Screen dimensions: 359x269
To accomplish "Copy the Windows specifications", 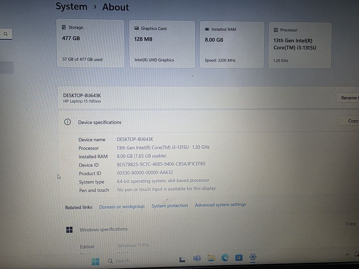I will pyautogui.click(x=351, y=224).
